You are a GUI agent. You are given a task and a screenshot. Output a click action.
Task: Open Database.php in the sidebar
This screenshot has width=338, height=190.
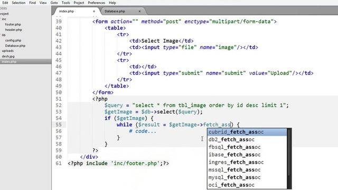point(15,46)
